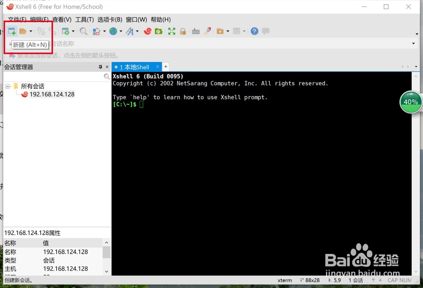Open the tab list dropdown arrow
This screenshot has width=423, height=288.
(416, 67)
